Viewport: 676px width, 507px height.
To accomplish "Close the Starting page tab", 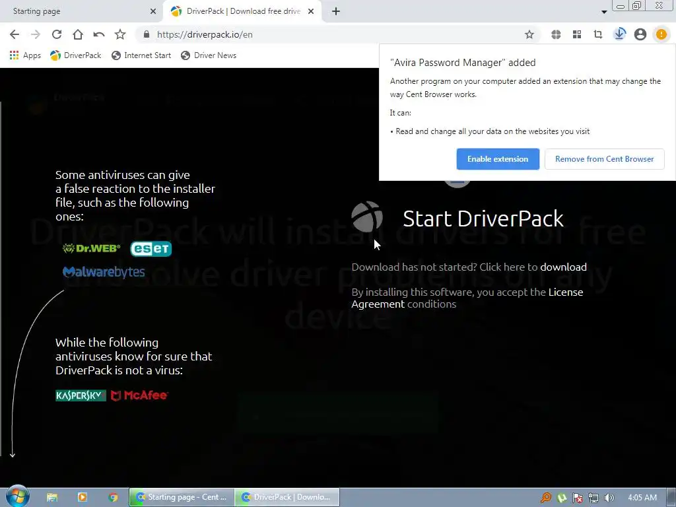I will point(153,12).
